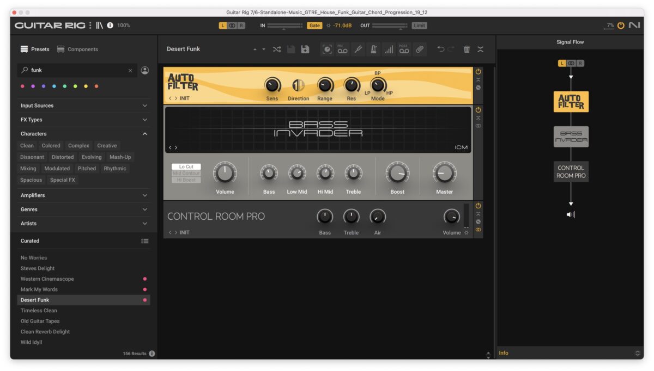Undo the last action
The height and width of the screenshot is (371, 654).
click(x=440, y=49)
